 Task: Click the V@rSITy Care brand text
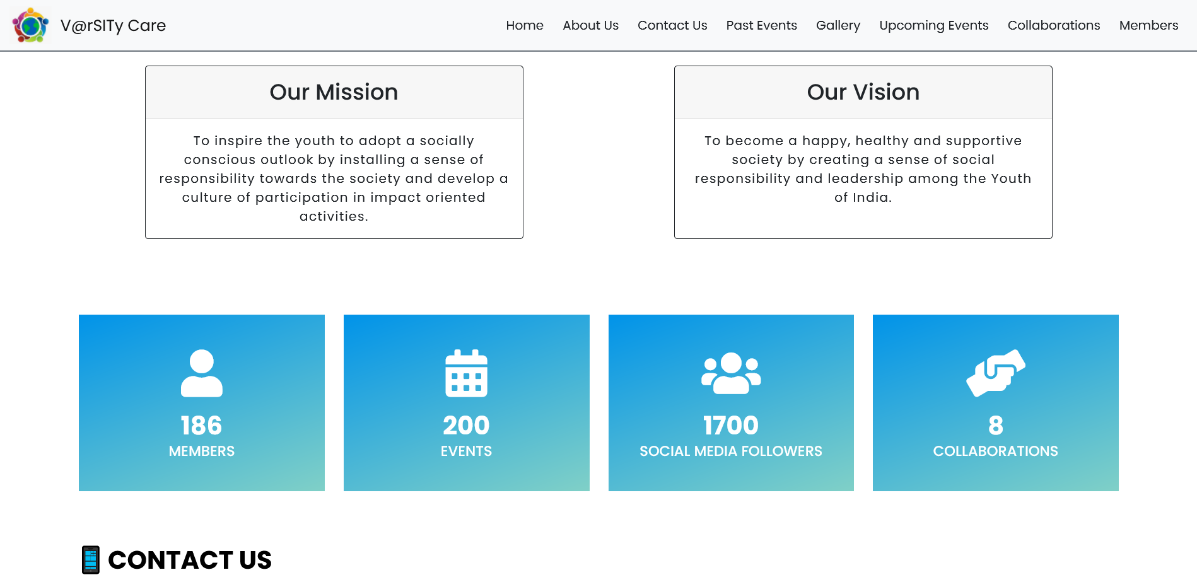pos(114,25)
